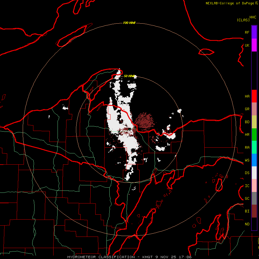The image size is (259, 259).
Task: Select the WS blue legend swatch
Action: [x=254, y=160]
